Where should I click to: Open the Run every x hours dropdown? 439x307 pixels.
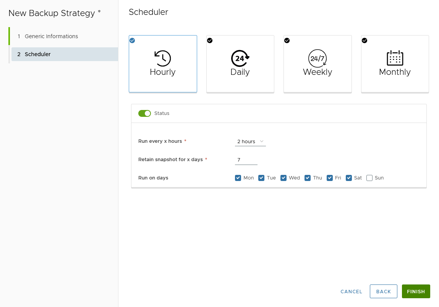pyautogui.click(x=250, y=142)
